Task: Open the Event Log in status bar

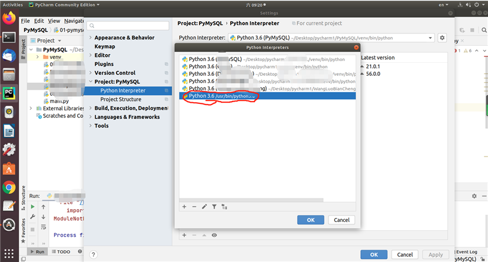Action: [466, 252]
